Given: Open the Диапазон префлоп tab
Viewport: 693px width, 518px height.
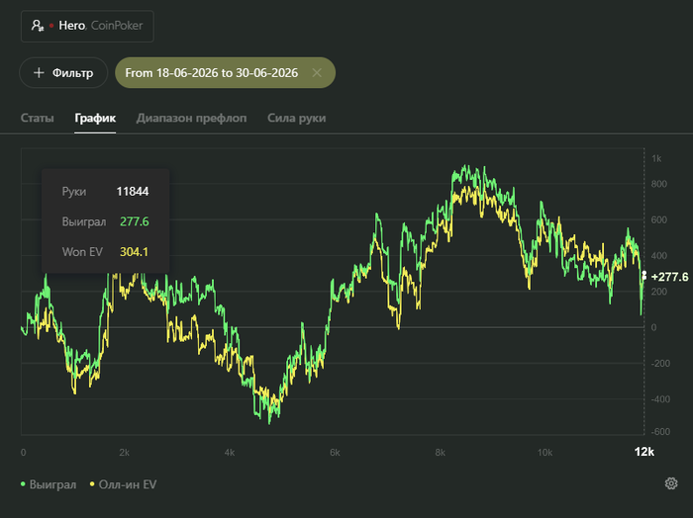Looking at the screenshot, I should pyautogui.click(x=191, y=119).
